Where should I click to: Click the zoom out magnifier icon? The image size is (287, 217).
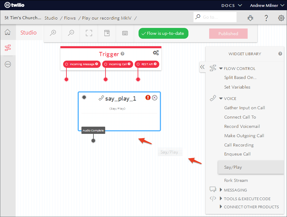(71, 33)
